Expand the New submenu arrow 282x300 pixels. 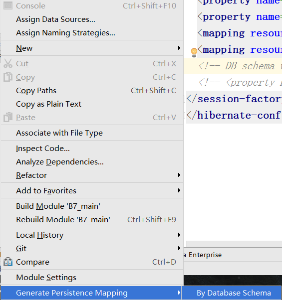tap(179, 48)
